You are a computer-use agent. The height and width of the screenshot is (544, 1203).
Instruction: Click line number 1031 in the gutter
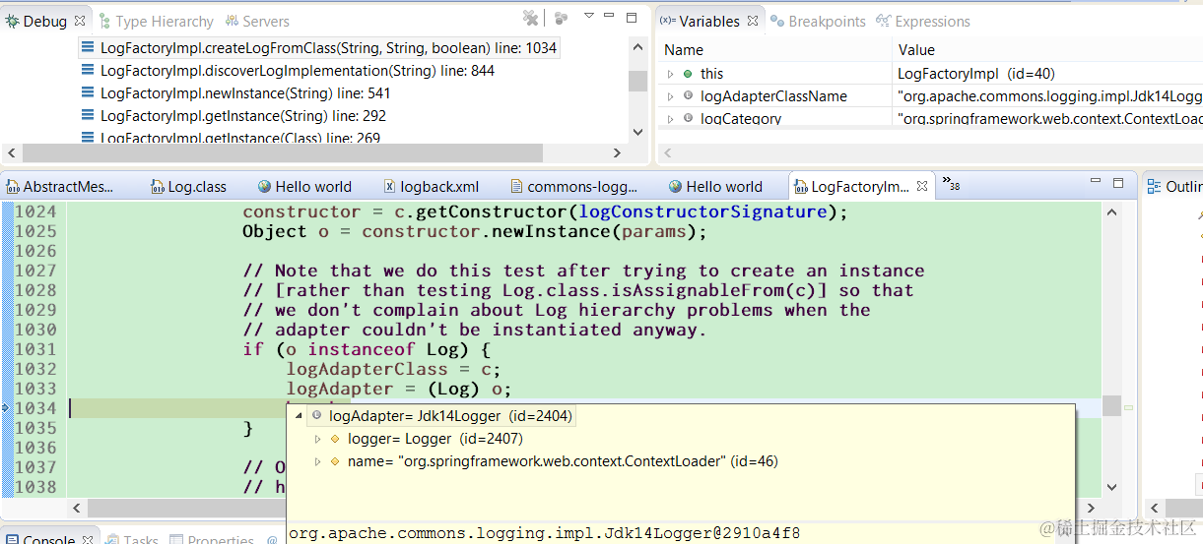pyautogui.click(x=35, y=349)
